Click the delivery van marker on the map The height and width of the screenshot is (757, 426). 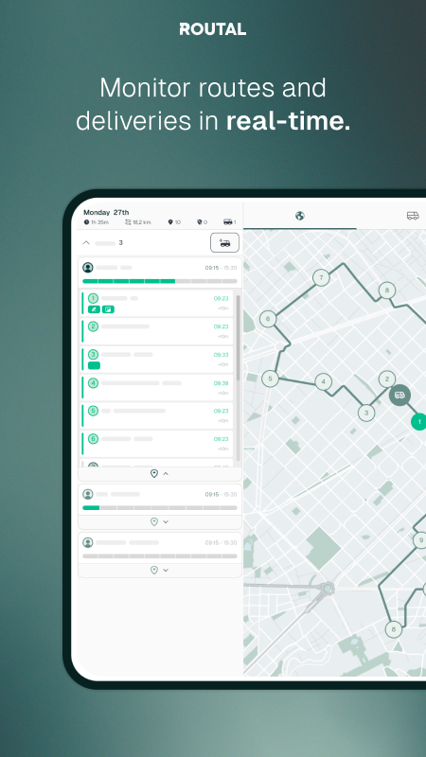(x=399, y=395)
